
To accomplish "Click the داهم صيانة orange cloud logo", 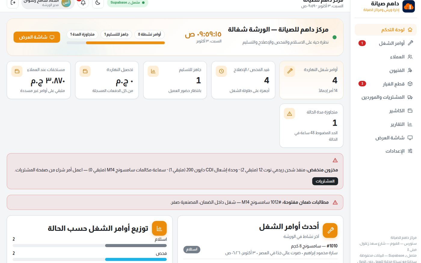I will (x=408, y=6).
